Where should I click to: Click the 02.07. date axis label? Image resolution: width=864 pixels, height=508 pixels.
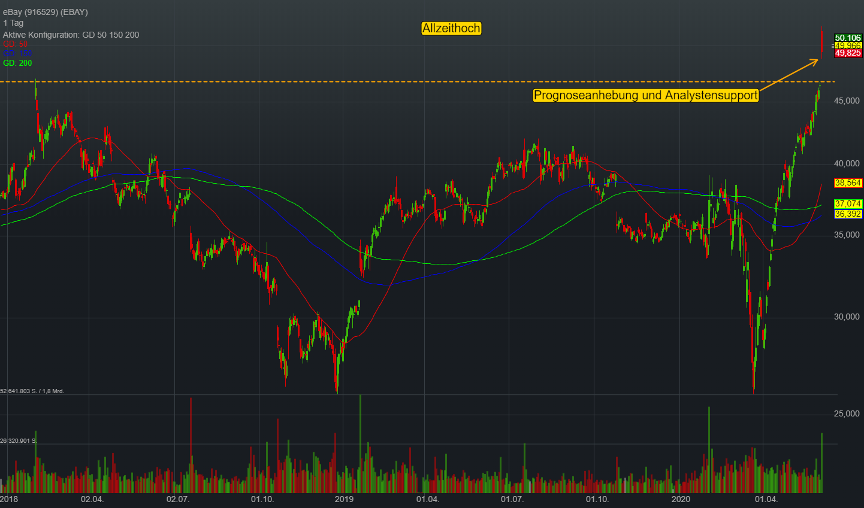tap(178, 499)
